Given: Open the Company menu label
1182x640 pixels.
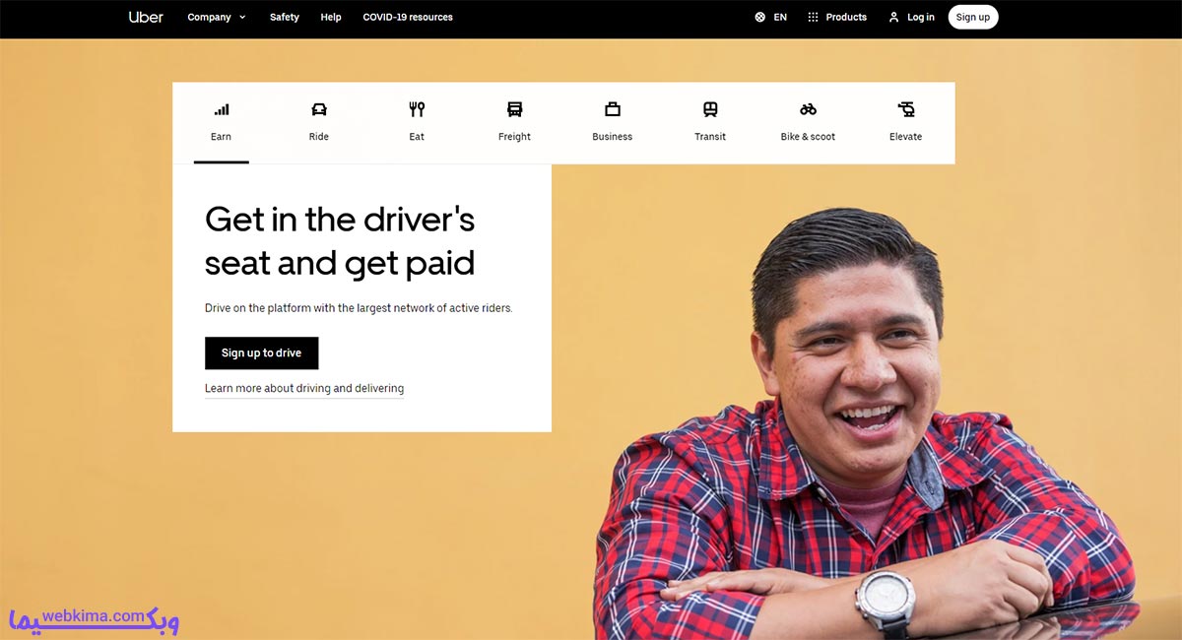Looking at the screenshot, I should coord(209,18).
